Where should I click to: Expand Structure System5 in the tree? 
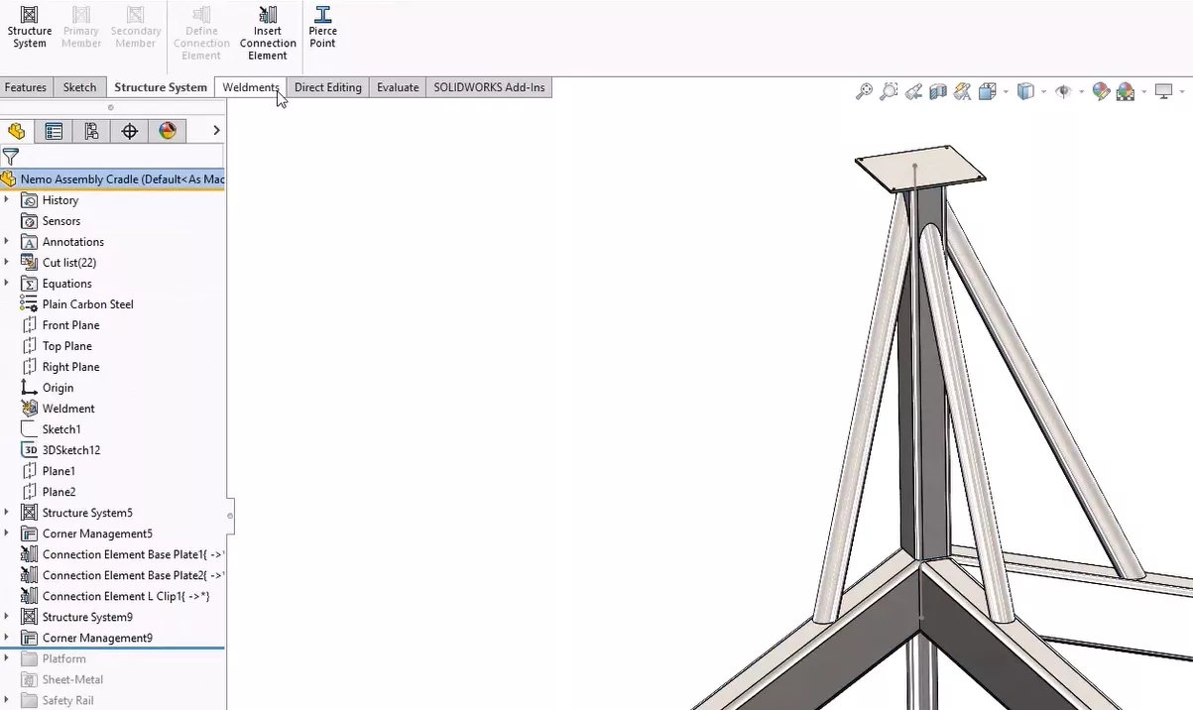(7, 513)
